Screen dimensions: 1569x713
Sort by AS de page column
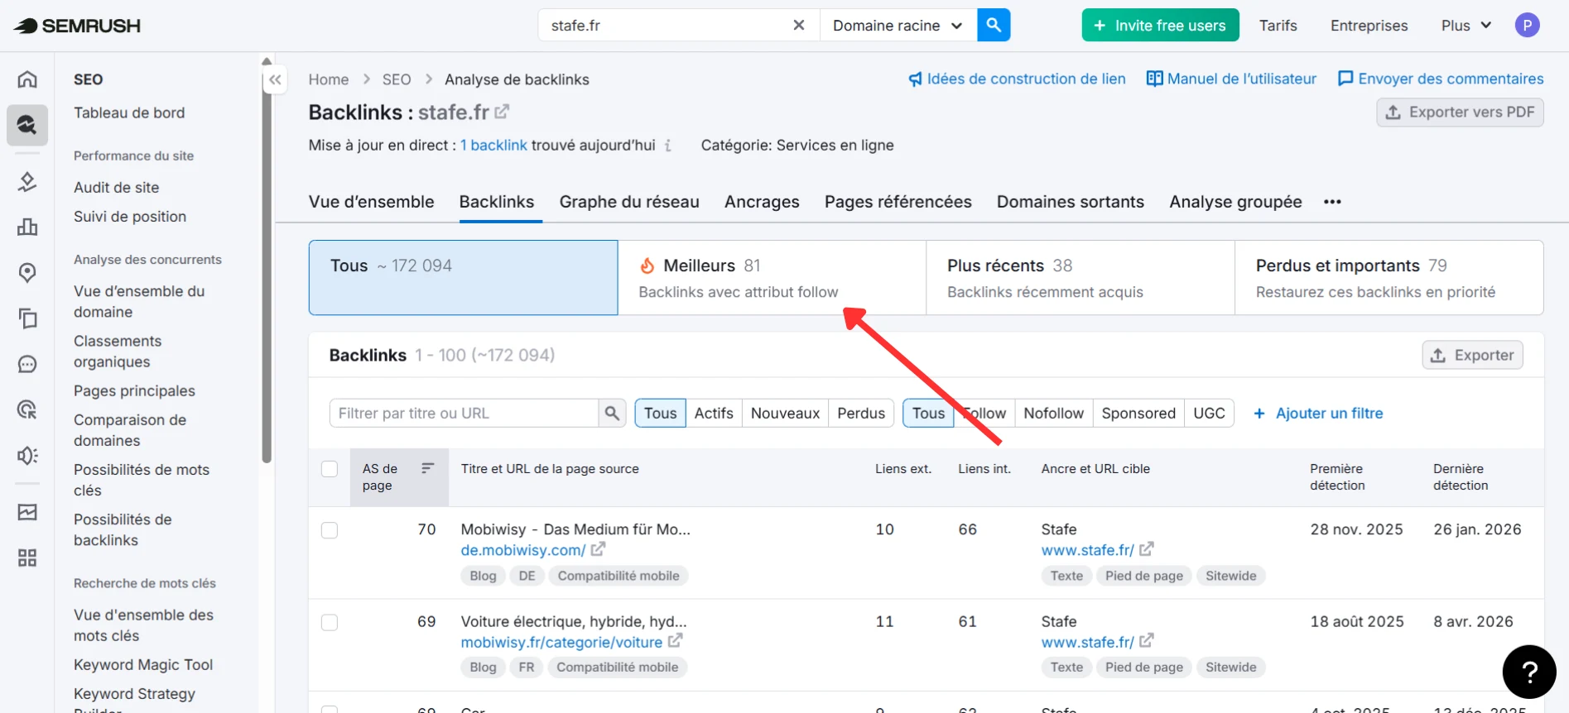[399, 477]
